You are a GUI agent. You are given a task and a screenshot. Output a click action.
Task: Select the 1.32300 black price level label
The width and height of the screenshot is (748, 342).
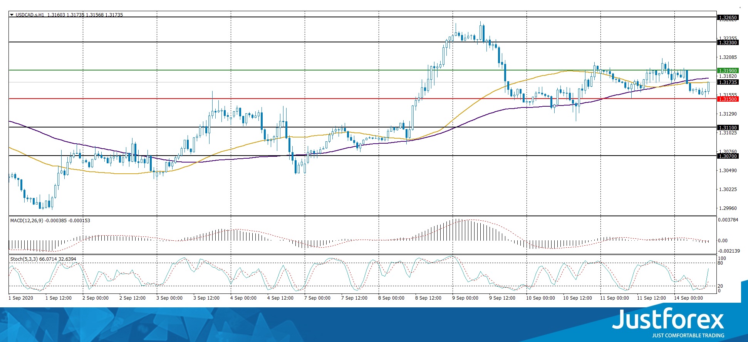point(728,42)
